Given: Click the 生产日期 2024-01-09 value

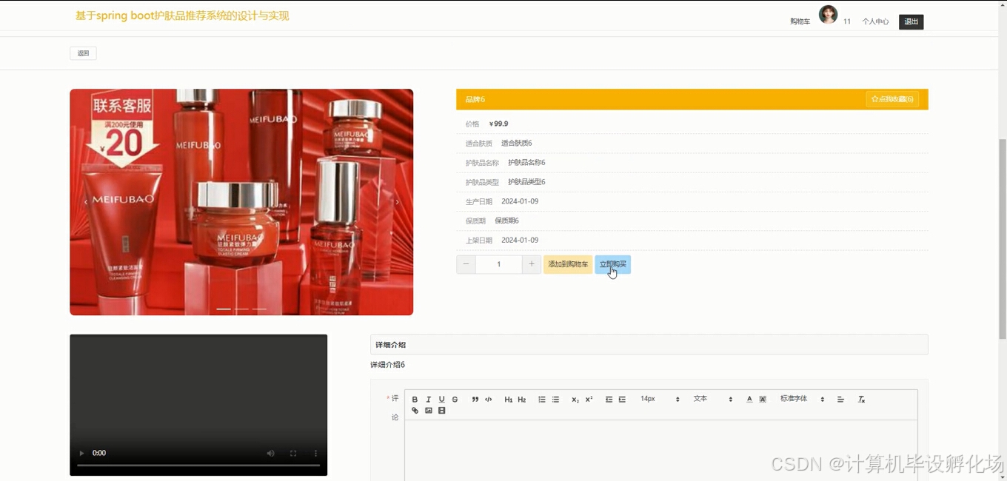Looking at the screenshot, I should pos(520,201).
